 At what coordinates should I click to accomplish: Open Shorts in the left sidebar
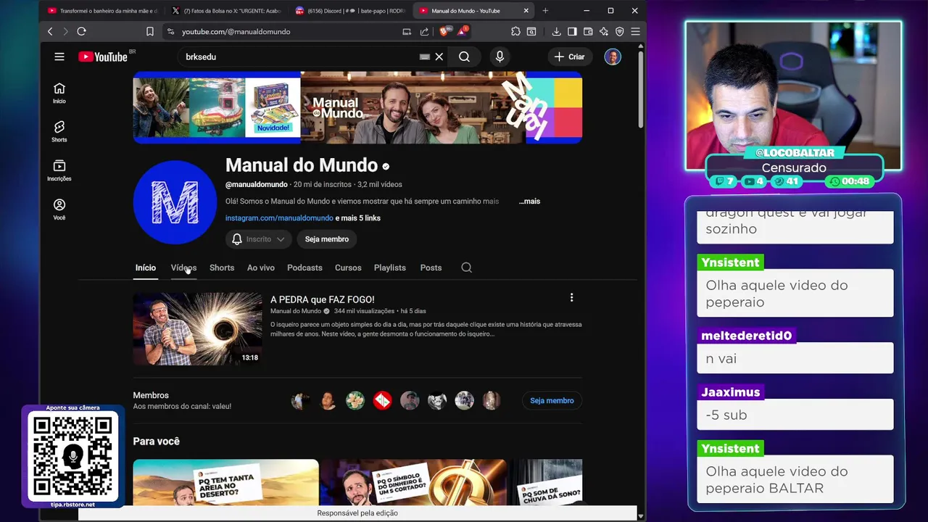click(x=59, y=131)
